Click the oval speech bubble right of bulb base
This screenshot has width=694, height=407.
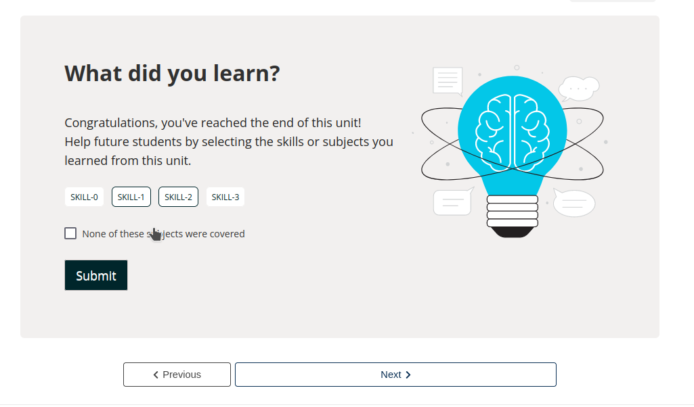pos(575,203)
